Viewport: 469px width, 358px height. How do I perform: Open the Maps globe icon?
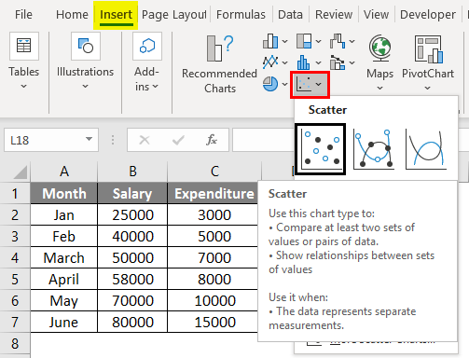[379, 48]
